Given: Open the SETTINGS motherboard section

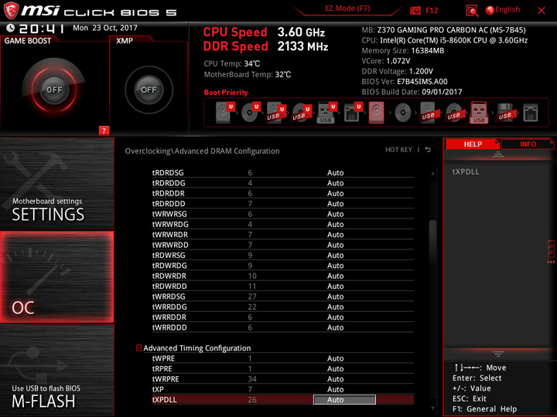Looking at the screenshot, I should coord(56,183).
